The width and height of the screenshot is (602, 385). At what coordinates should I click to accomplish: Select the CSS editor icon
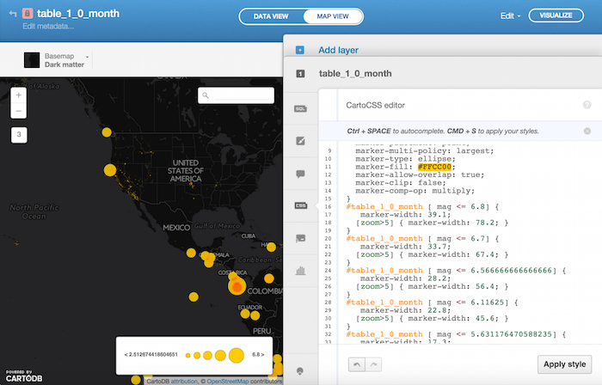[300, 205]
